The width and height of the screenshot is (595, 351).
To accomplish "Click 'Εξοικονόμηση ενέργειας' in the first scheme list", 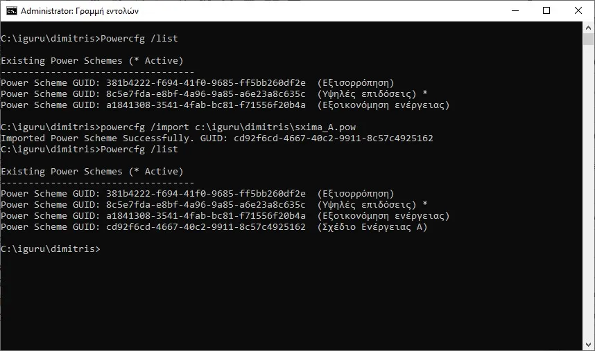I will [383, 105].
